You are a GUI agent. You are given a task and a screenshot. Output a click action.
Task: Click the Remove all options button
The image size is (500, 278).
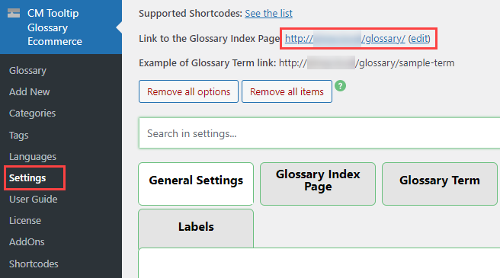[188, 91]
